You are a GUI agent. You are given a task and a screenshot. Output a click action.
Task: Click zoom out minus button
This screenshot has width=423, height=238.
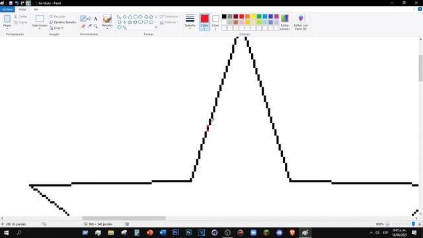(x=387, y=224)
